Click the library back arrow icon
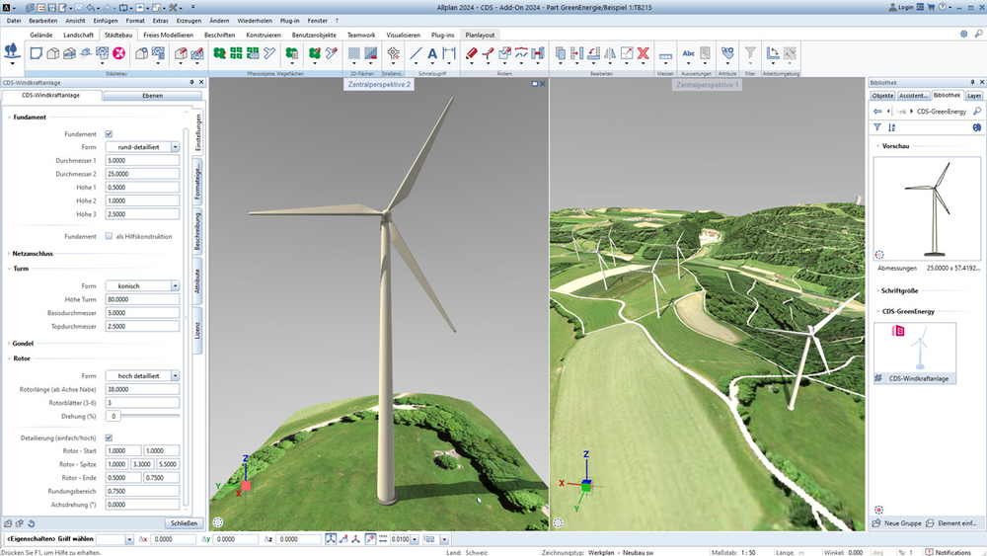Image resolution: width=987 pixels, height=556 pixels. [x=877, y=111]
